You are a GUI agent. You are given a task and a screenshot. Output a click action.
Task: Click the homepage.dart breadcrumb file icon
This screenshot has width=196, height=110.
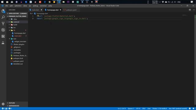pos(35,13)
